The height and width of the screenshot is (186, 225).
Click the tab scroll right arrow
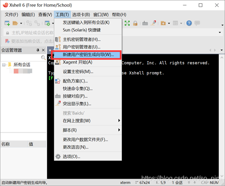[215, 50]
